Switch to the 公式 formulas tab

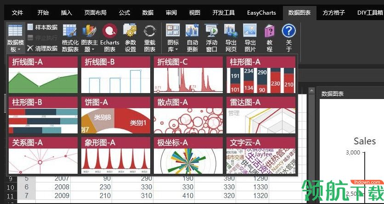click(124, 13)
